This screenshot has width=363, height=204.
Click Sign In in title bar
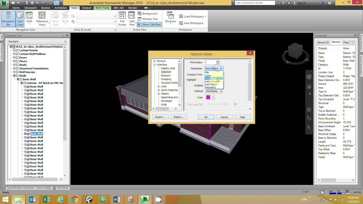301,3
